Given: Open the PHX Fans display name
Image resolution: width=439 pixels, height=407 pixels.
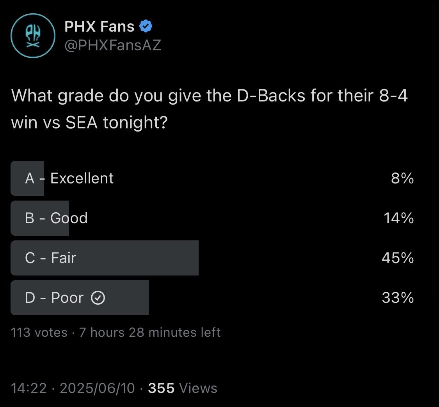Looking at the screenshot, I should [x=99, y=27].
